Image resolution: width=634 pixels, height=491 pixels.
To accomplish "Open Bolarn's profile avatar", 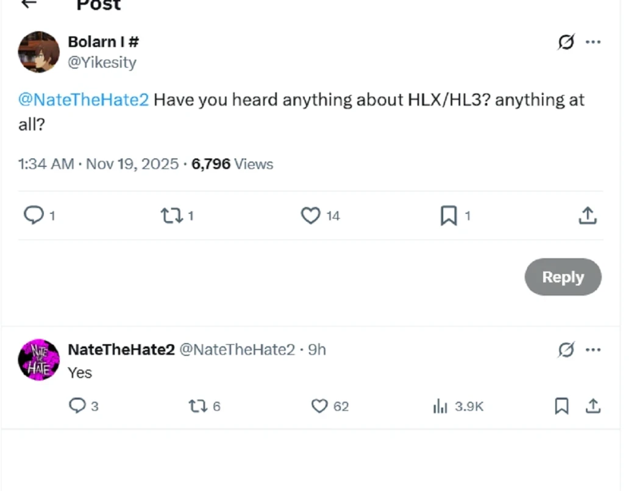I will pyautogui.click(x=39, y=52).
